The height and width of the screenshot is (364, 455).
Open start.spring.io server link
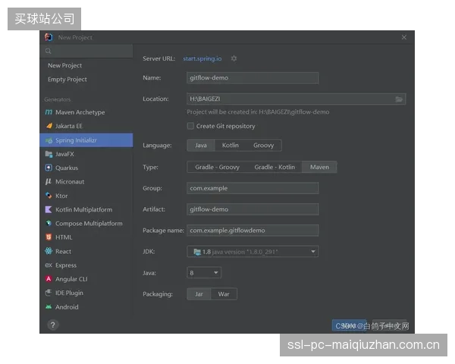coord(202,58)
